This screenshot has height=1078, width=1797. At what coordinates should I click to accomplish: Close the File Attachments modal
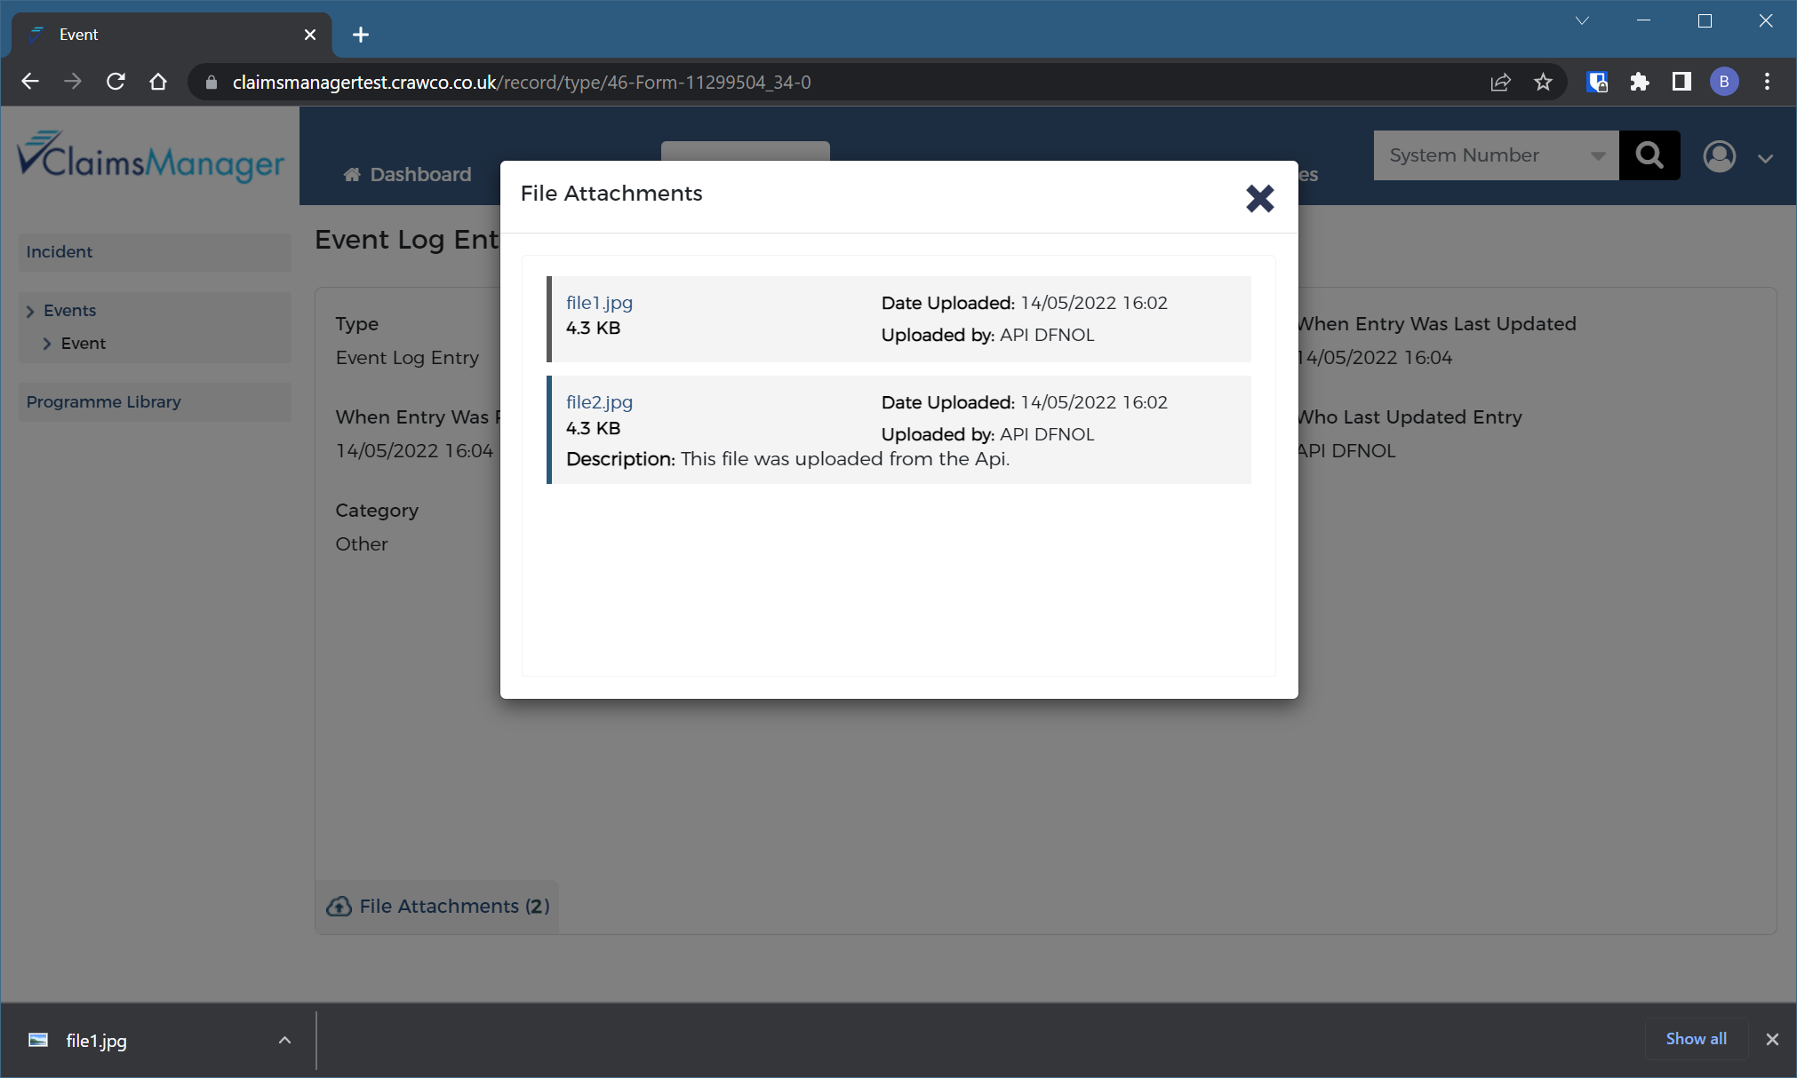(1259, 197)
